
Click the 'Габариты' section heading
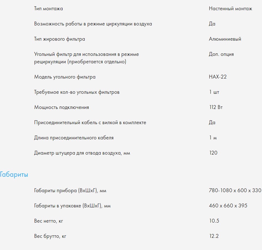click(x=14, y=175)
